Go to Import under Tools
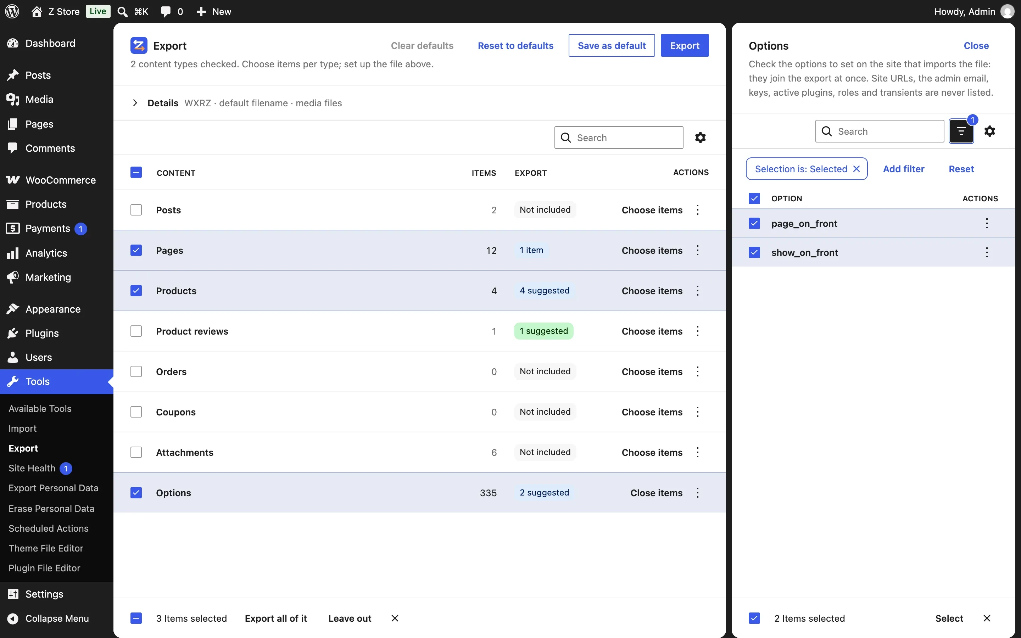1021x638 pixels. point(22,428)
